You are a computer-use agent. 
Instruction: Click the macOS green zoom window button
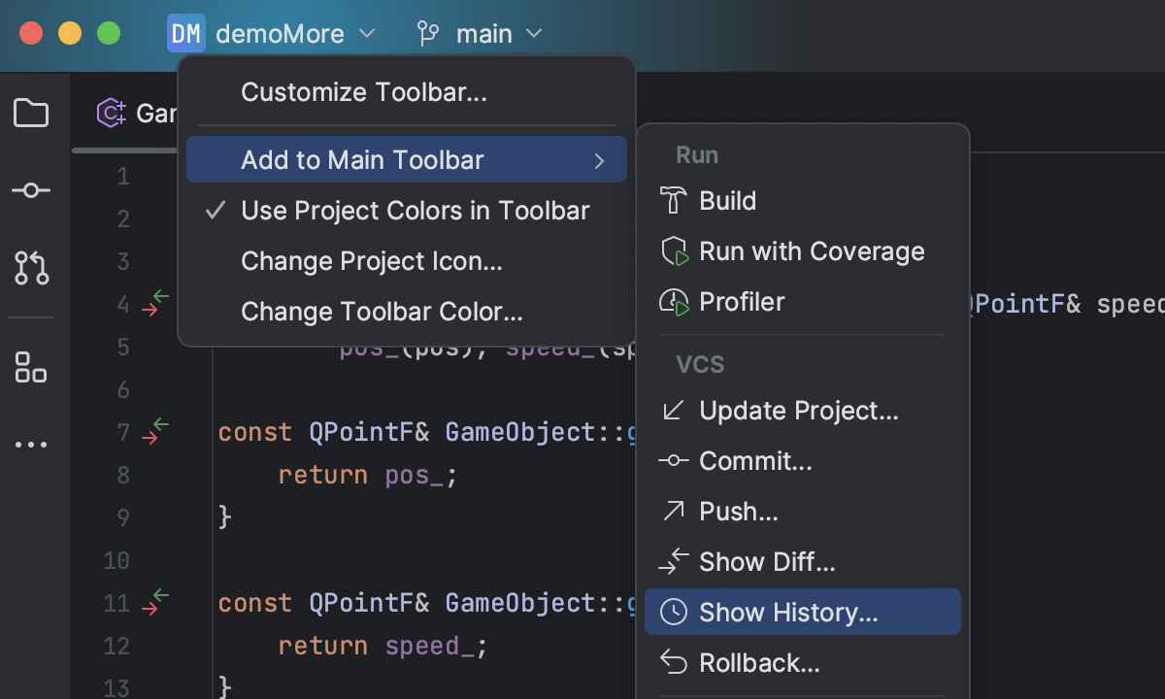click(x=109, y=33)
